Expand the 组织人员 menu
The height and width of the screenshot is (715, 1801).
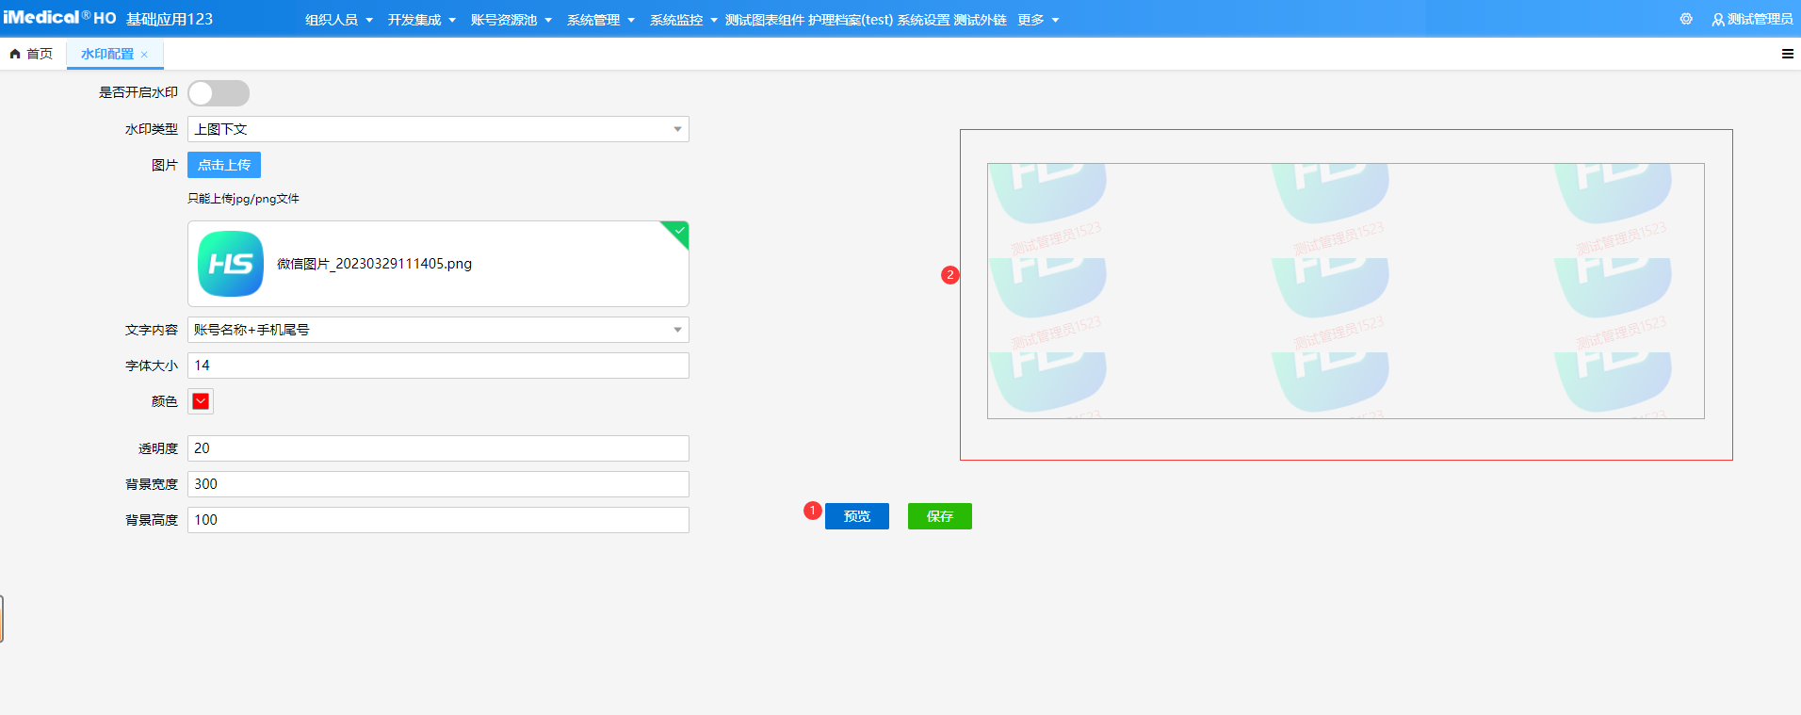339,20
